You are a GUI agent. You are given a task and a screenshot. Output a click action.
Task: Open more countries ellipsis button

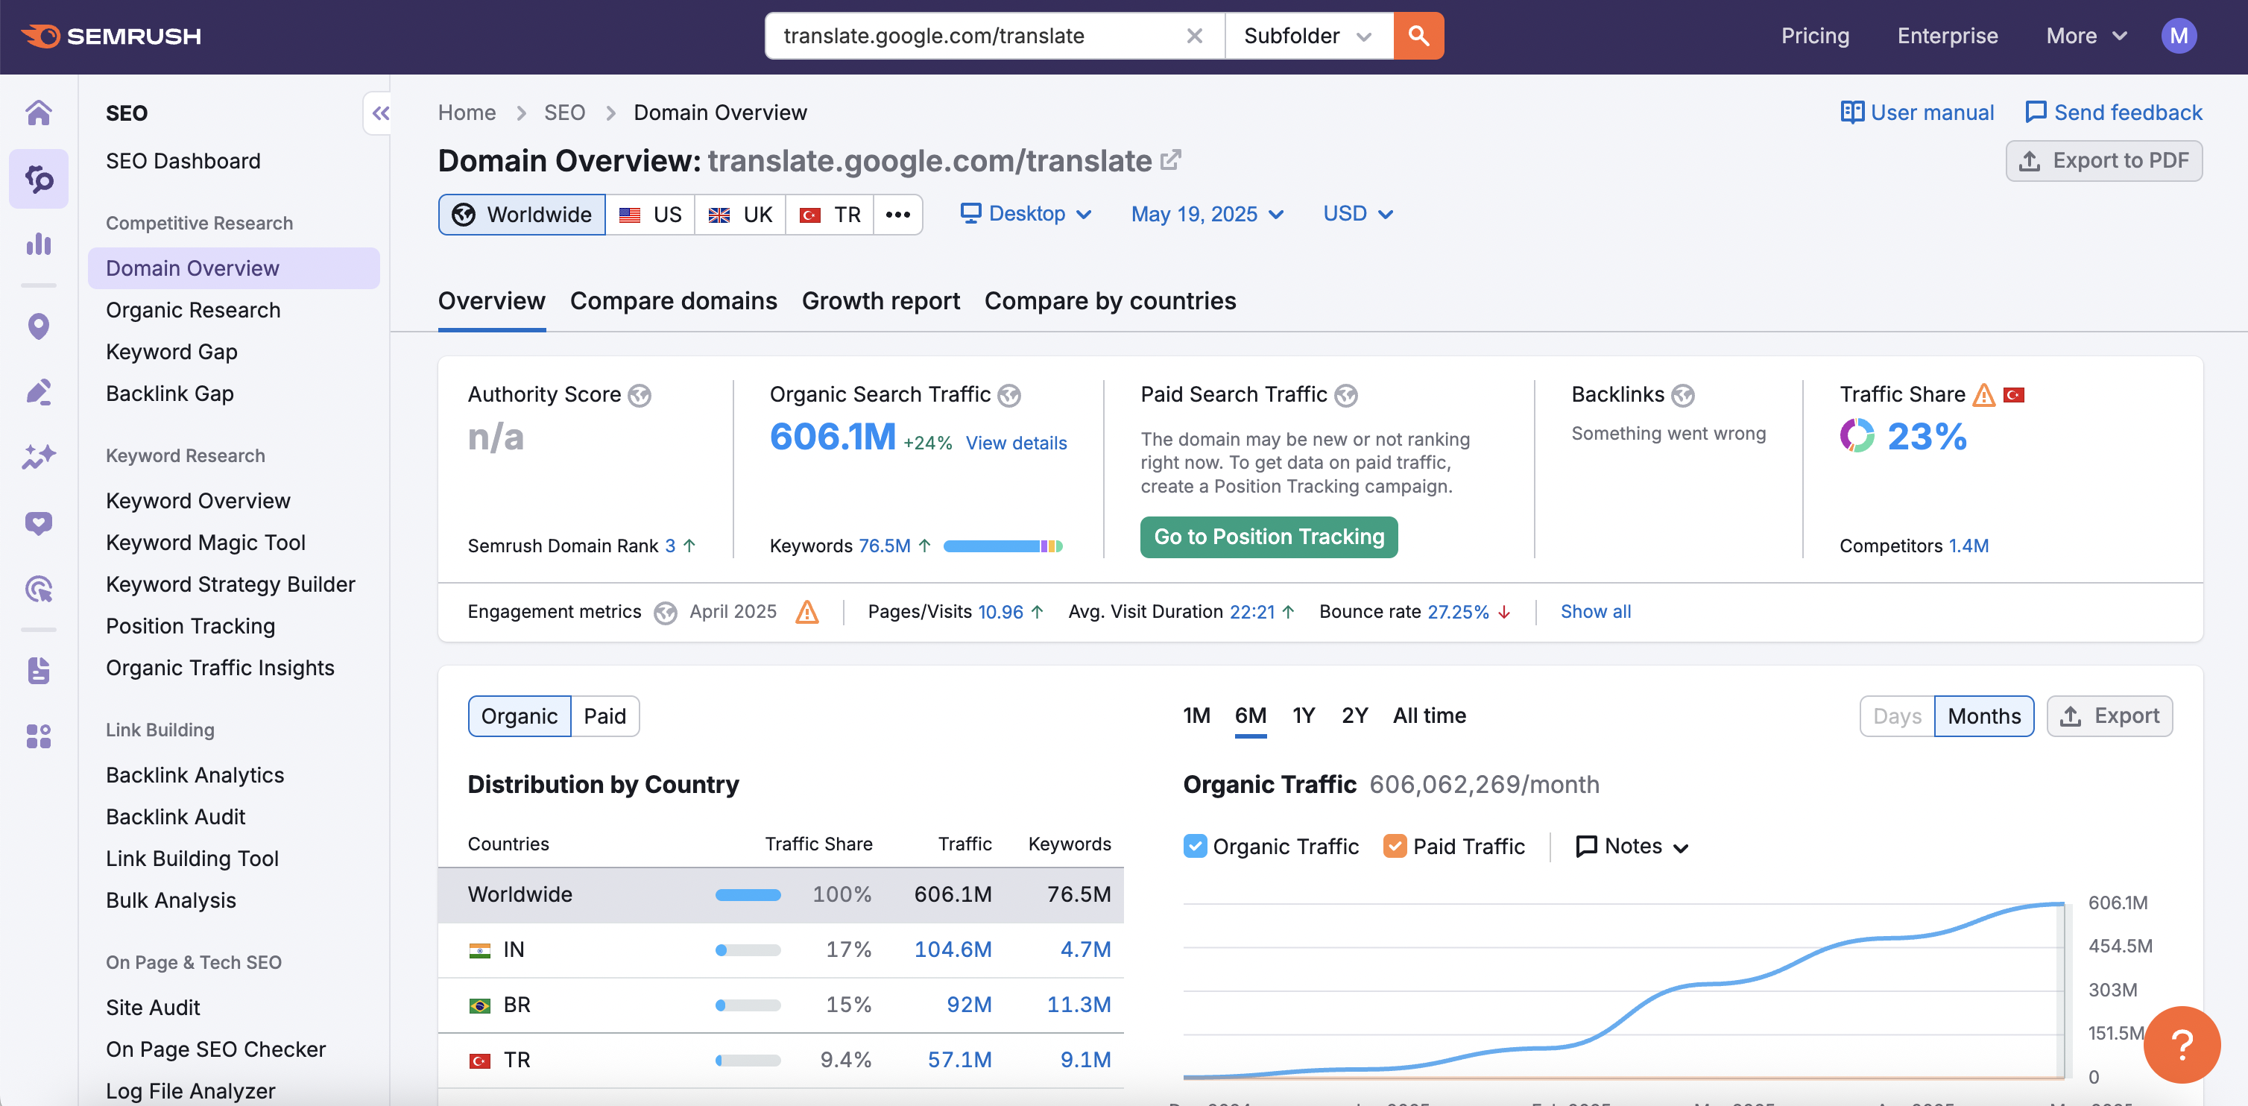[897, 215]
